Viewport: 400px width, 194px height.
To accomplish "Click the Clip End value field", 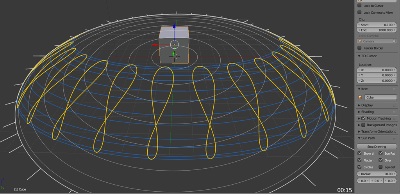I will point(377,30).
